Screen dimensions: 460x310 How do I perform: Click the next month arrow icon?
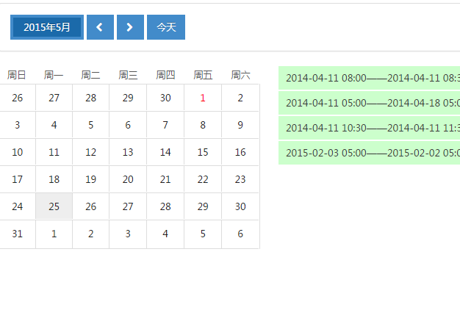[x=130, y=27]
